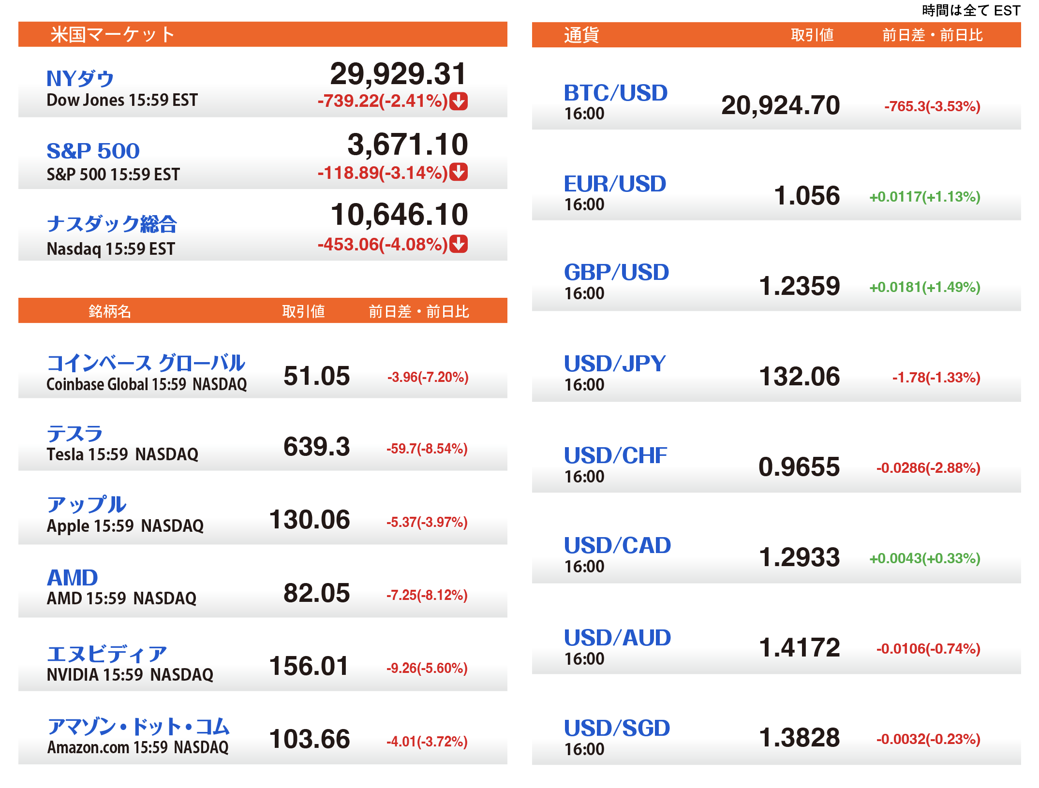Open the ナスダック総合 index link
Image resolution: width=1039 pixels, height=788 pixels.
(112, 224)
